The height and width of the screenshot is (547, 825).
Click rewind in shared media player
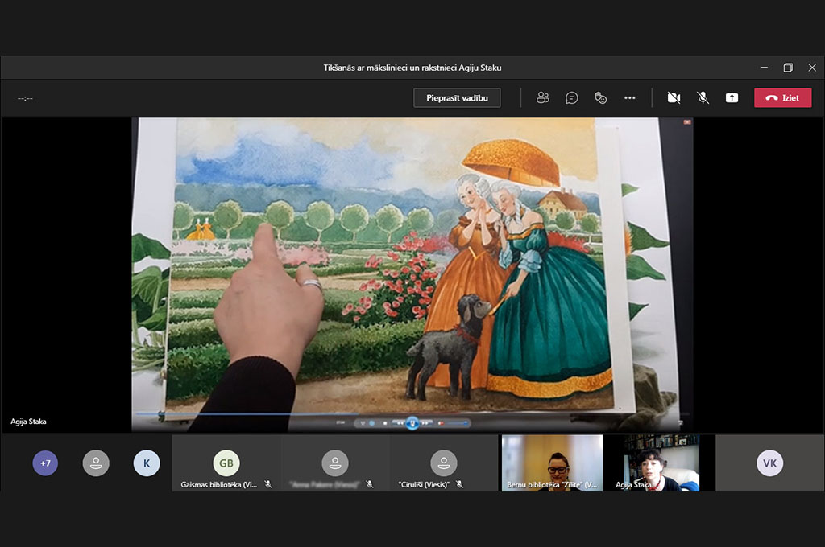pyautogui.click(x=400, y=423)
